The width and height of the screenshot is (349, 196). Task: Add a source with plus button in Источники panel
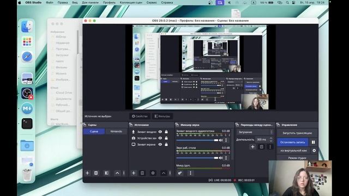[134, 173]
